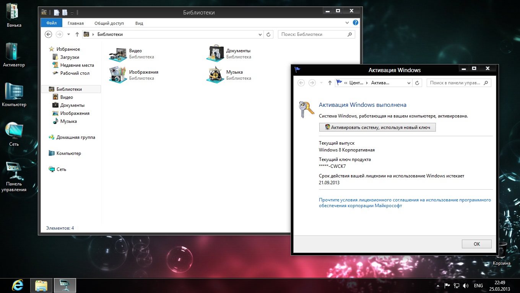Click Активировать систему, используя новый ключ
This screenshot has width=520, height=293.
coord(377,127)
